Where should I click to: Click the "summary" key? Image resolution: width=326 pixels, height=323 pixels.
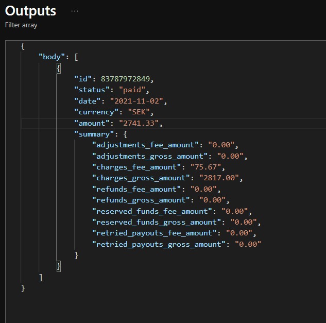click(94, 134)
